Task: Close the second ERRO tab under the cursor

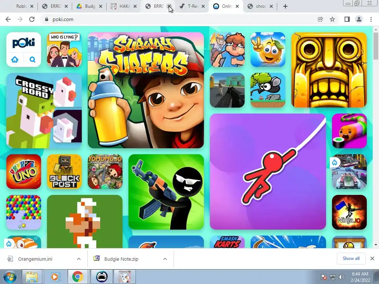Action: (x=169, y=6)
